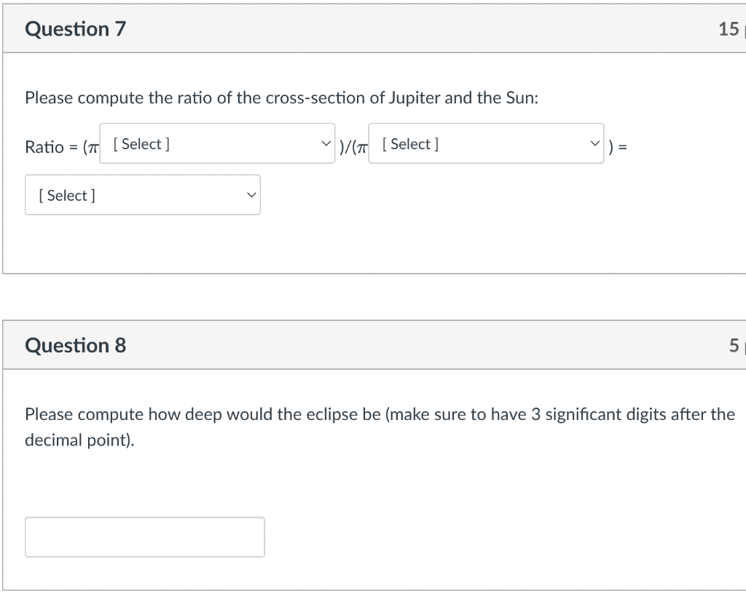Click the pi symbol before the denominator dropdown
Image resolution: width=746 pixels, height=610 pixels.
[361, 148]
